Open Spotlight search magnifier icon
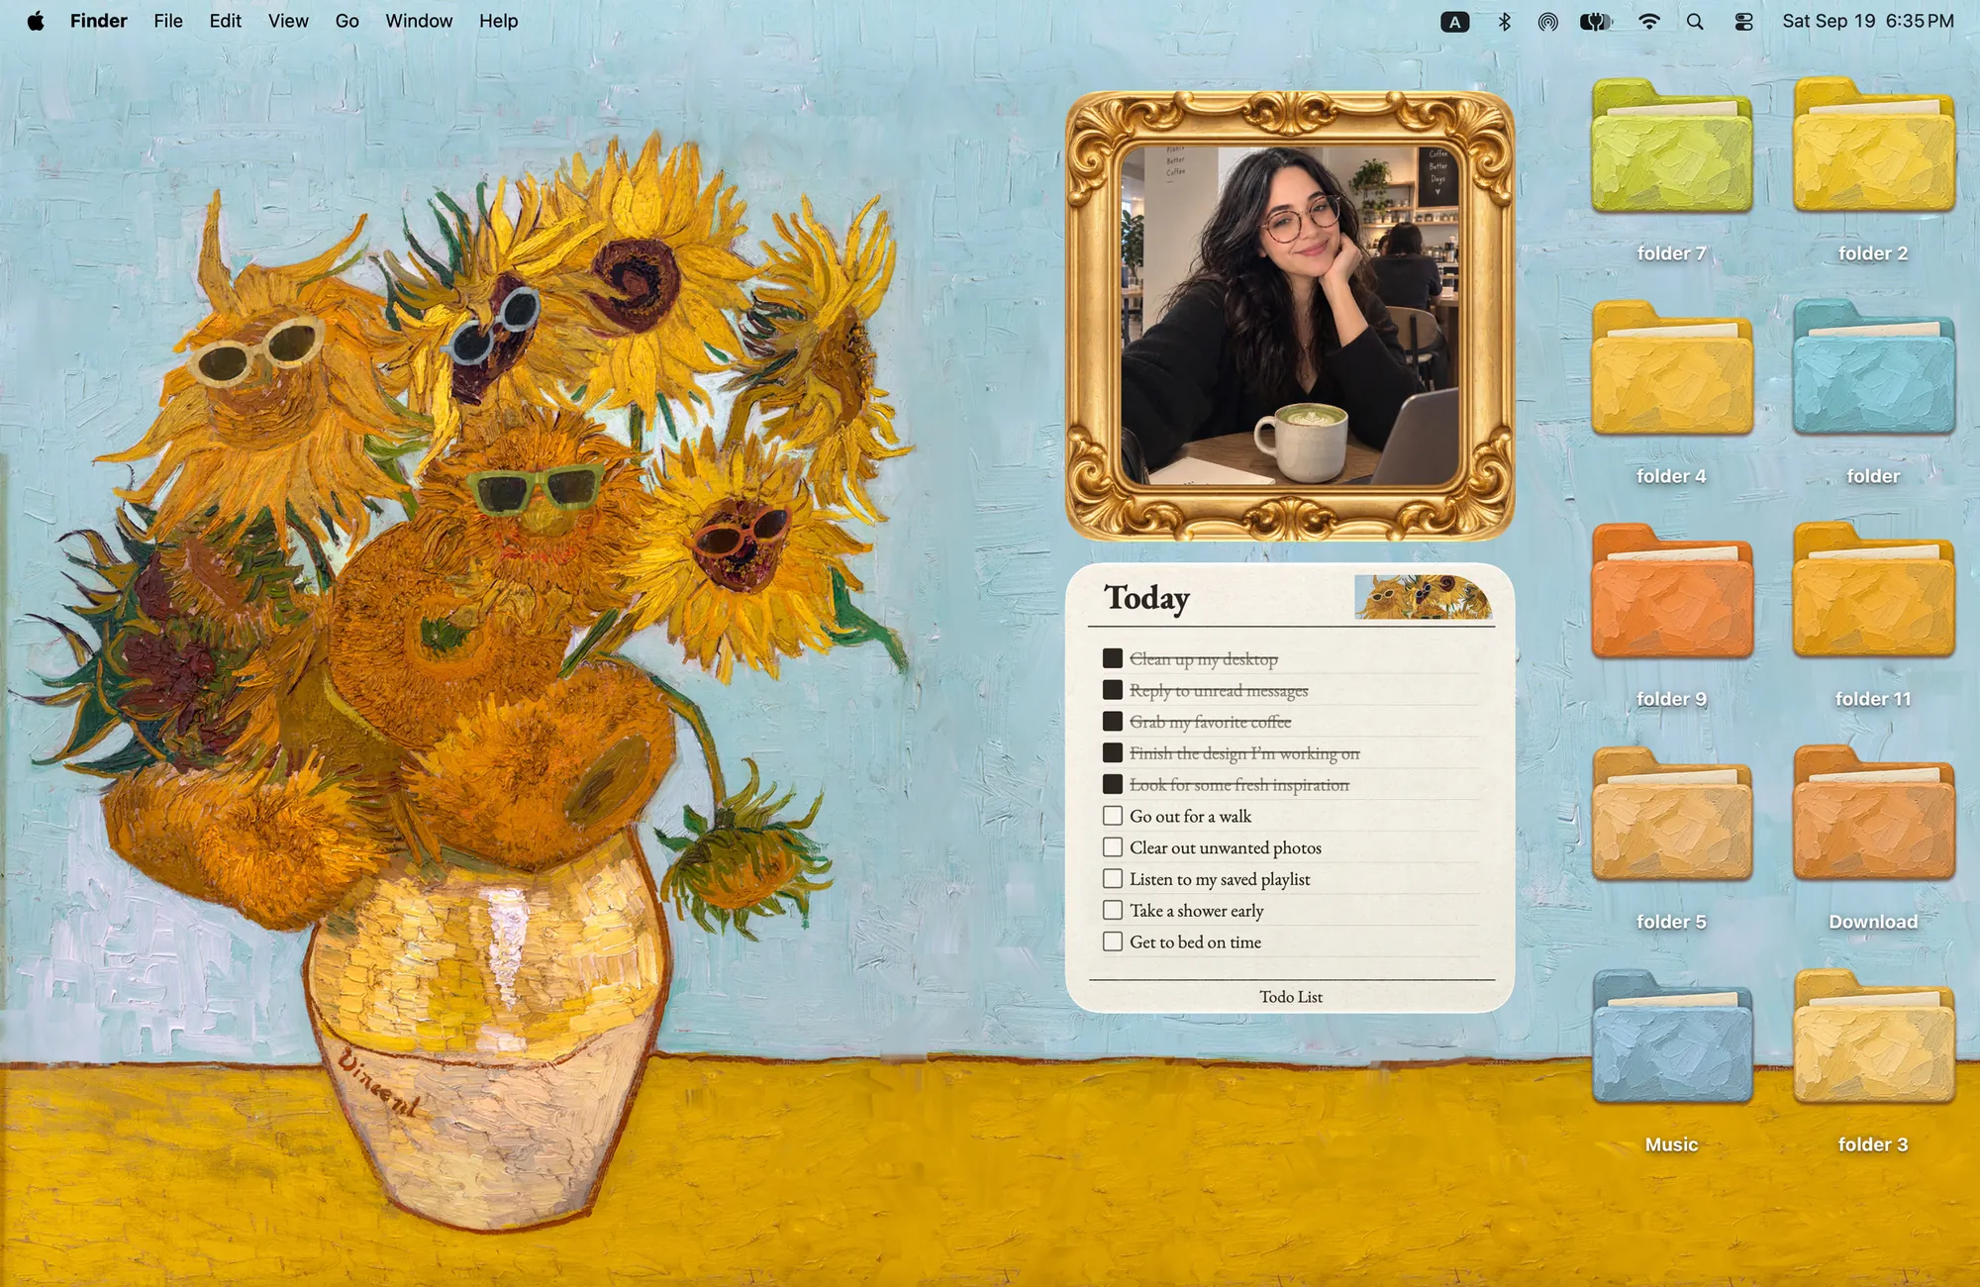1980x1287 pixels. [x=1695, y=22]
